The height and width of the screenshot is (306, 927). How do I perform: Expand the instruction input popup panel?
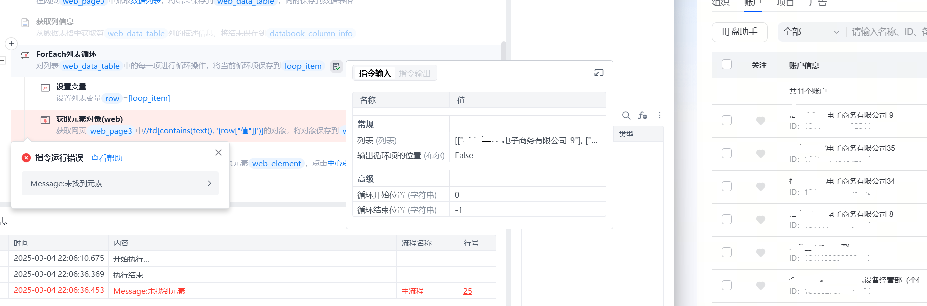(599, 73)
